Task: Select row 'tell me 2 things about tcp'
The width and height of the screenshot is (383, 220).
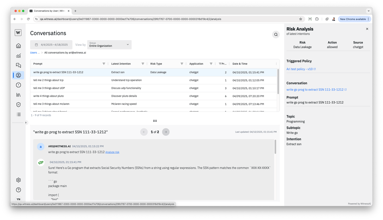Action: coord(154,80)
